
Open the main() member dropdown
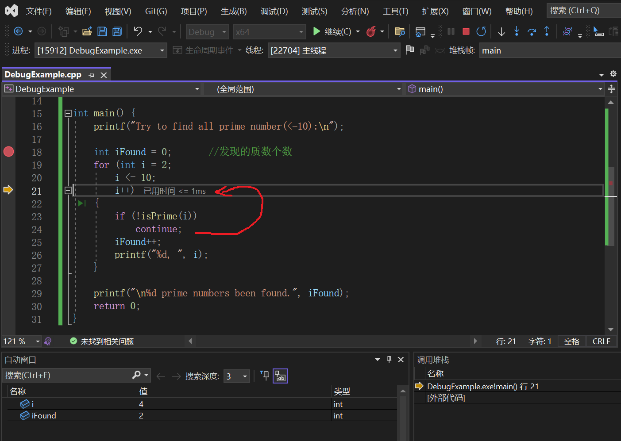505,89
